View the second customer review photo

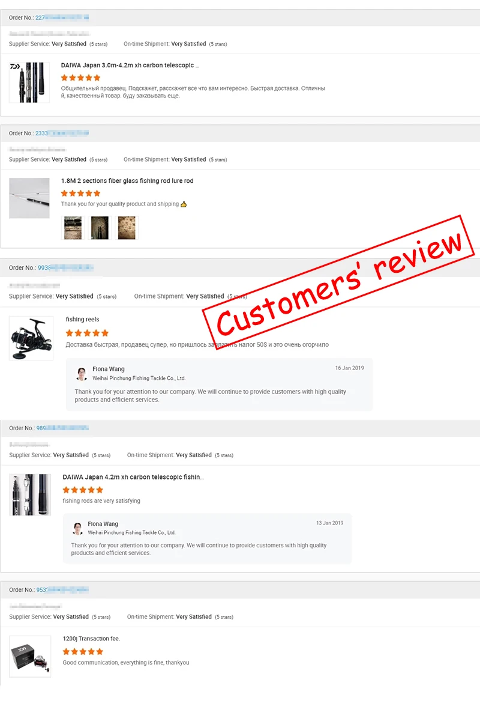pos(100,228)
